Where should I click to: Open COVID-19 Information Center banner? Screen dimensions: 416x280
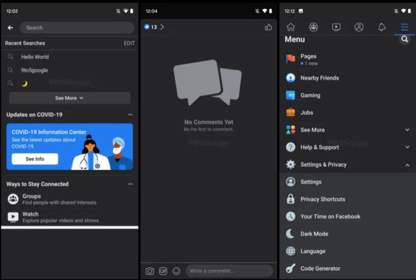pyautogui.click(x=69, y=147)
